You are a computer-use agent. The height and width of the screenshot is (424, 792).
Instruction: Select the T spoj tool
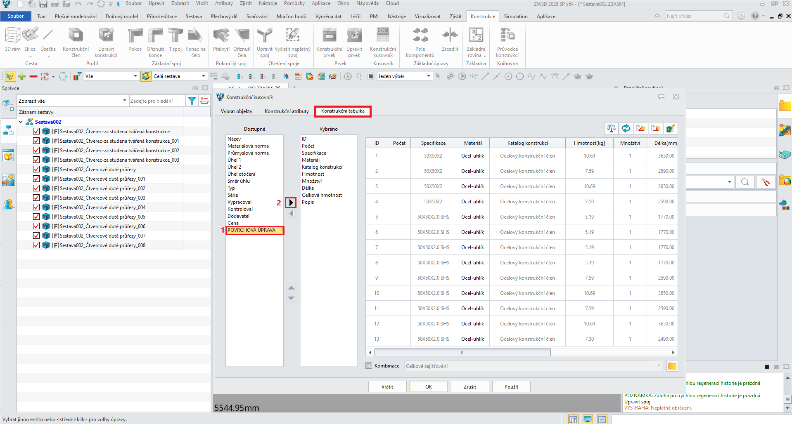(x=175, y=40)
